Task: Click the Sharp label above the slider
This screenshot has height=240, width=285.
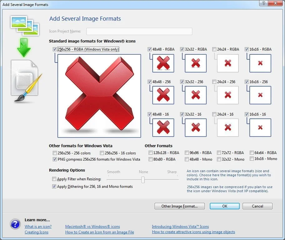Action: click(x=172, y=172)
